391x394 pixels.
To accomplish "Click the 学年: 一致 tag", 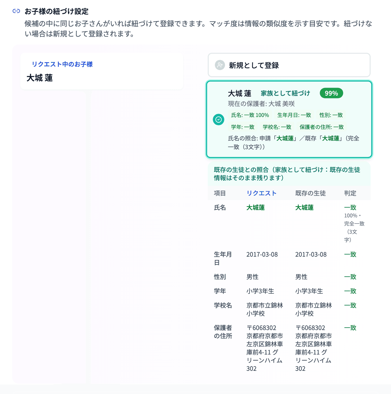I will point(243,127).
